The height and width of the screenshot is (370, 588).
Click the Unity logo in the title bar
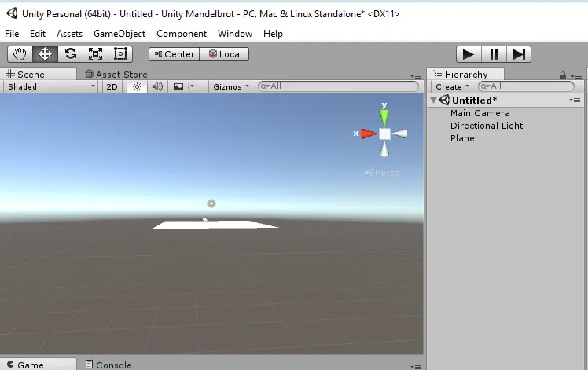tap(12, 13)
